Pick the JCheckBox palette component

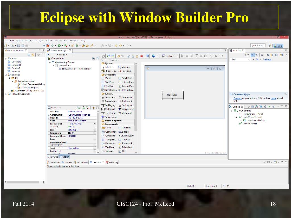[x=108, y=135]
